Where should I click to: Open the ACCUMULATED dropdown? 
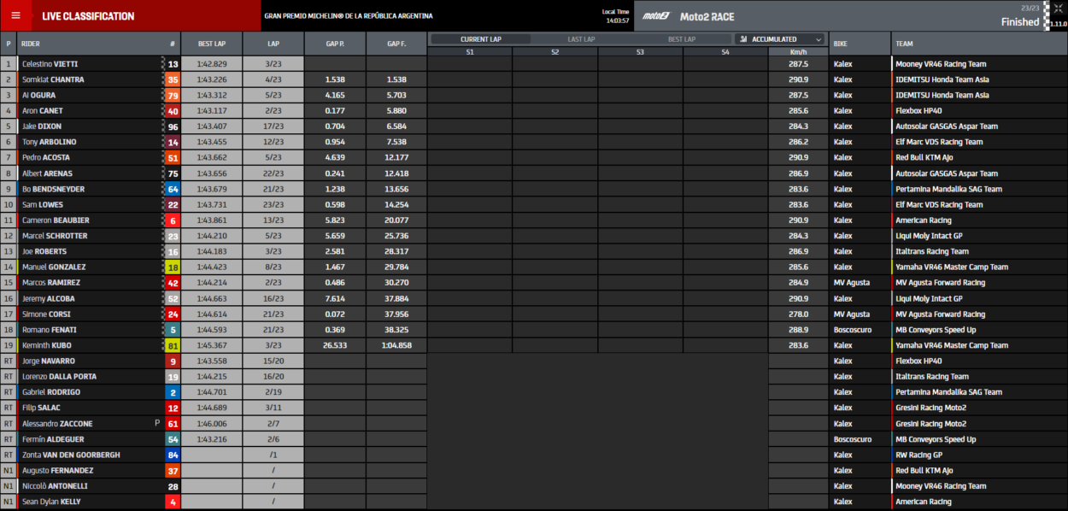point(780,39)
